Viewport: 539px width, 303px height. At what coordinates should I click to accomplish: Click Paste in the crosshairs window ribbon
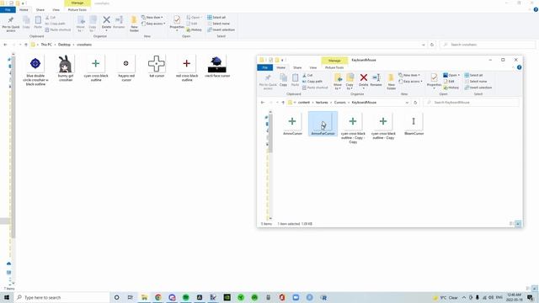coord(38,23)
